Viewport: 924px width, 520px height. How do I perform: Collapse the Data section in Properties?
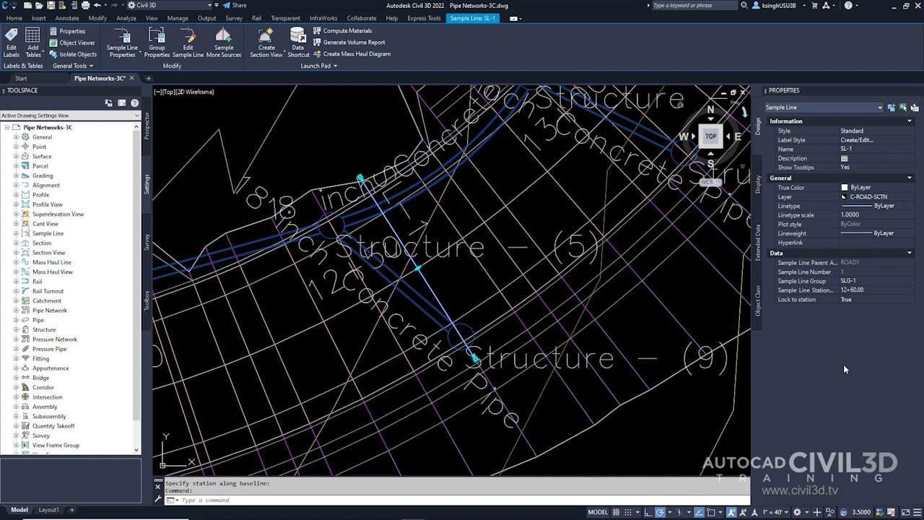coord(909,253)
